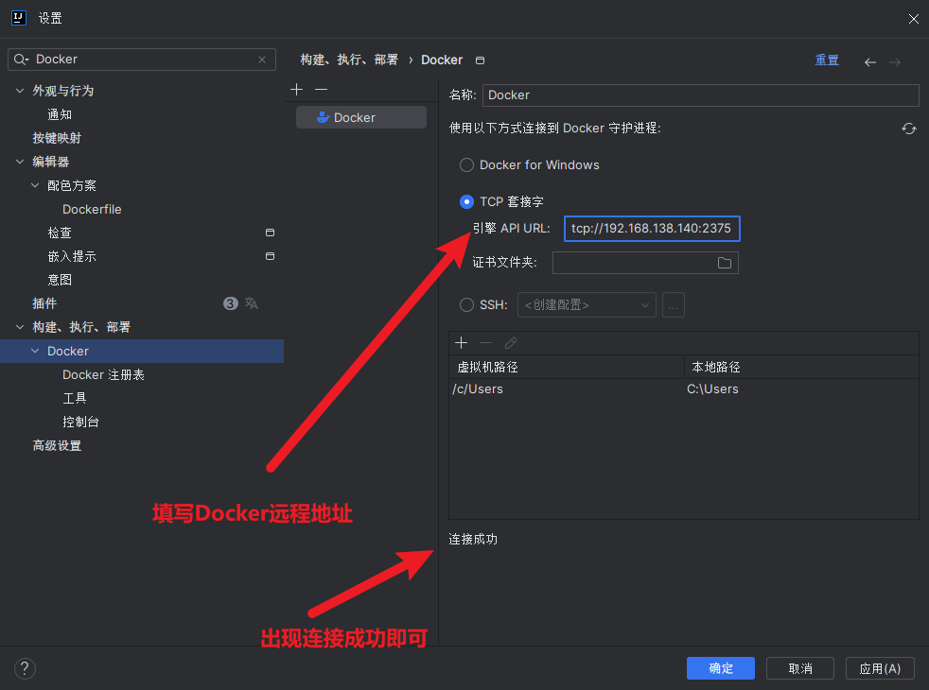
Task: Collapse the 外观与行为 tree section
Action: (x=20, y=91)
